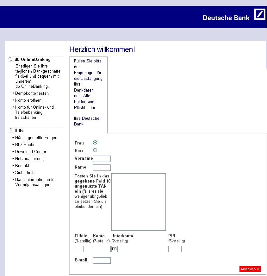This screenshot has width=267, height=276.
Task: Click the db OnlineBanking heading
Action: [33, 59]
